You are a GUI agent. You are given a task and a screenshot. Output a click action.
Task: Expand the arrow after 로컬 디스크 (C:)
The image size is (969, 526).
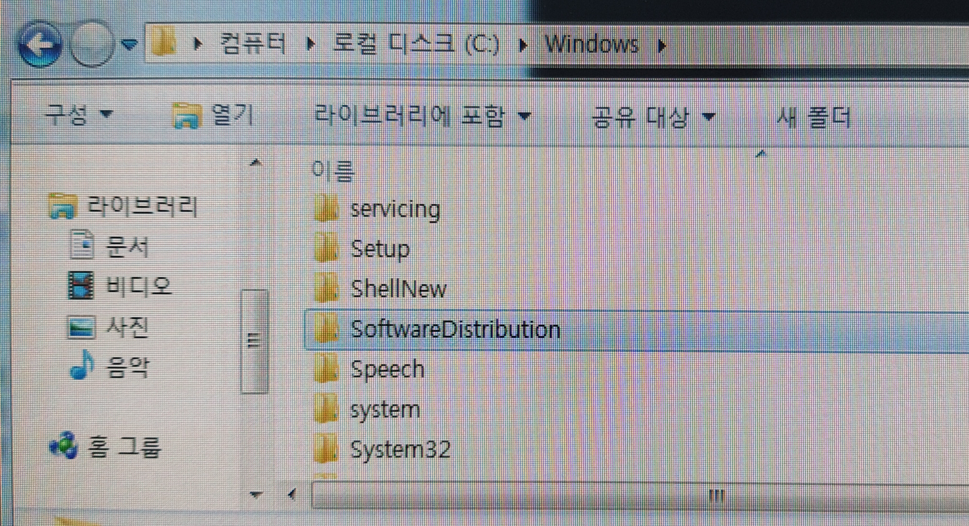pyautogui.click(x=523, y=45)
